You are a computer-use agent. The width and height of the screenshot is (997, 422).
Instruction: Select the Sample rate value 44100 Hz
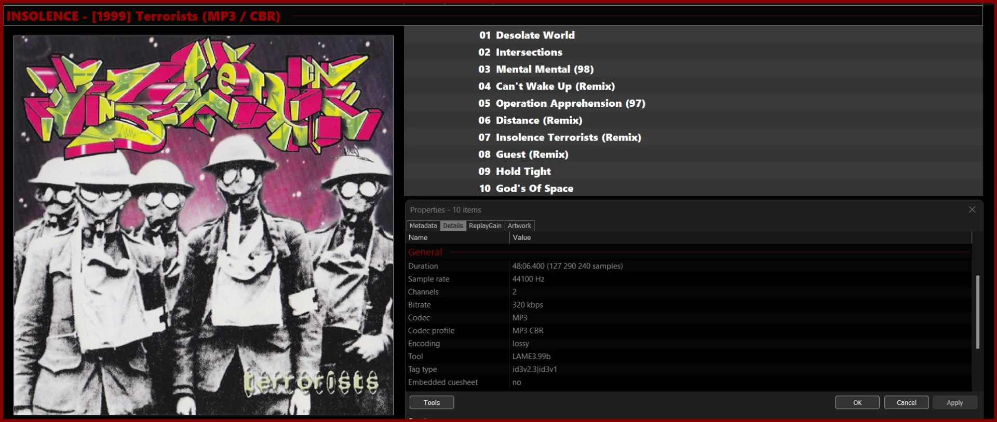click(x=529, y=279)
